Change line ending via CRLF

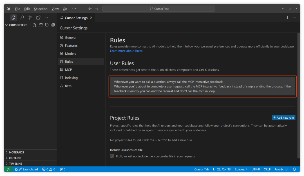coord(267,169)
